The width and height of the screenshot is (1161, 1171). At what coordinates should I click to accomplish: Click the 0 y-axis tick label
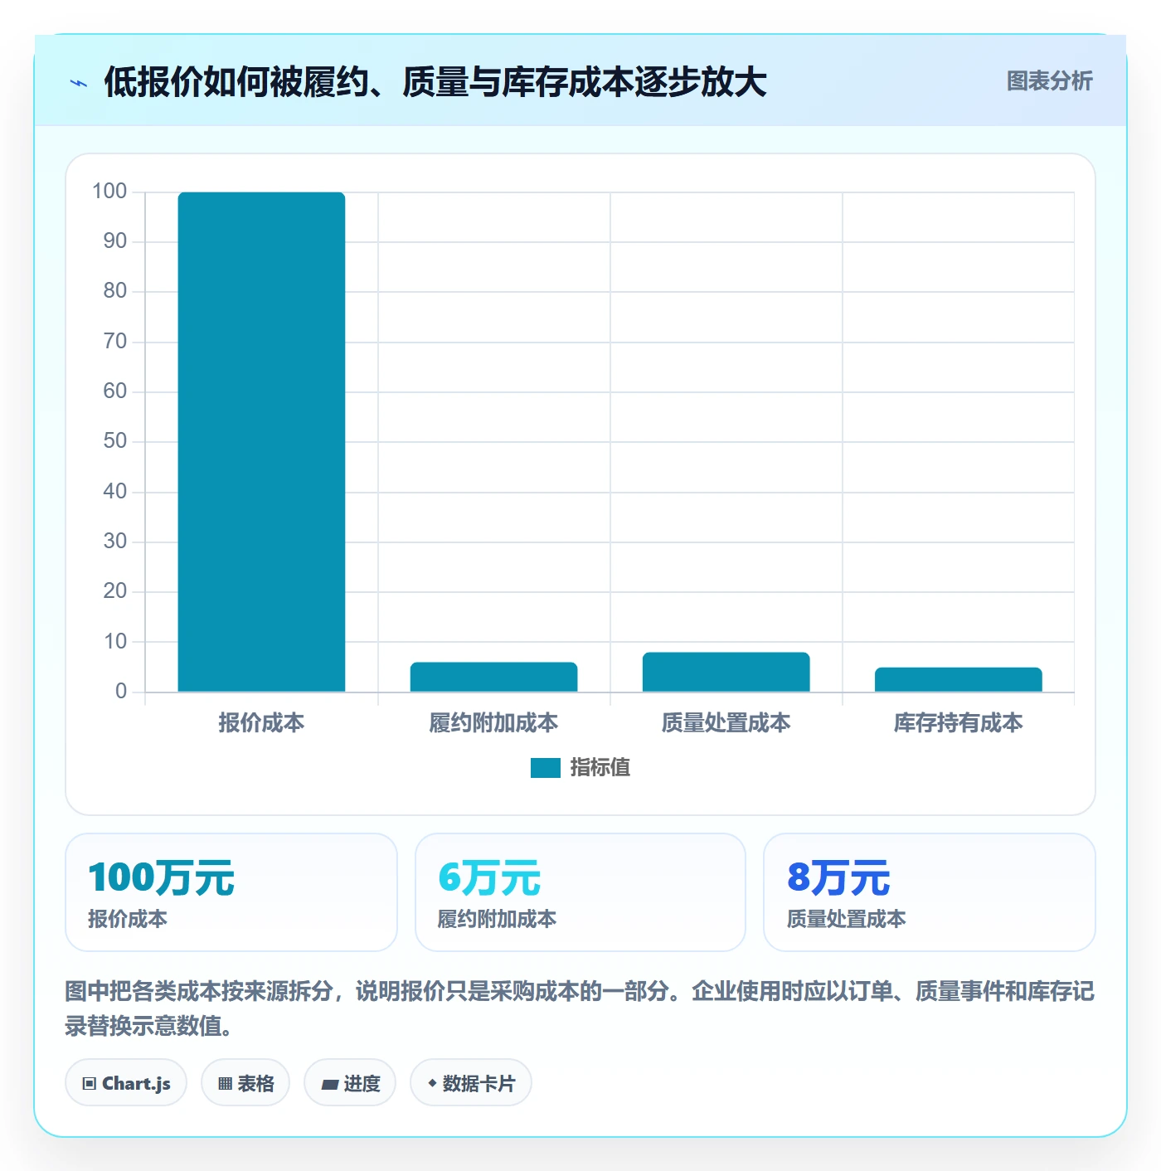pos(121,692)
